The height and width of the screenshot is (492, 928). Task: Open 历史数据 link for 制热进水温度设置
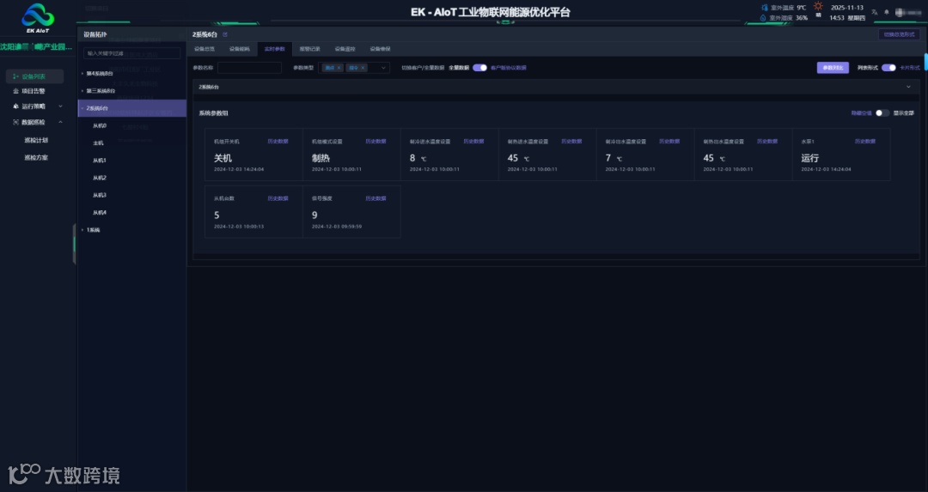(571, 142)
